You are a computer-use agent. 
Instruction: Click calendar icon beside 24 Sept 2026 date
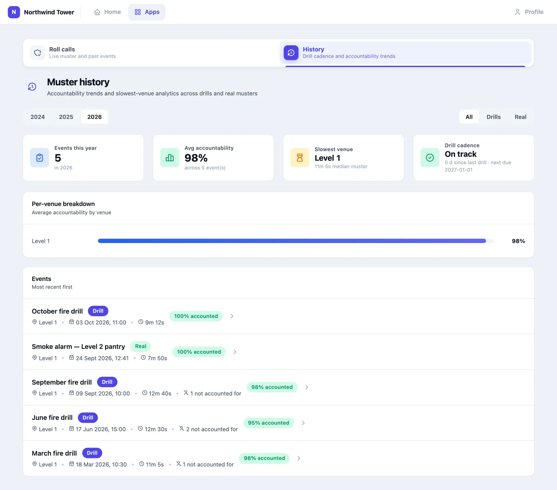click(x=71, y=358)
